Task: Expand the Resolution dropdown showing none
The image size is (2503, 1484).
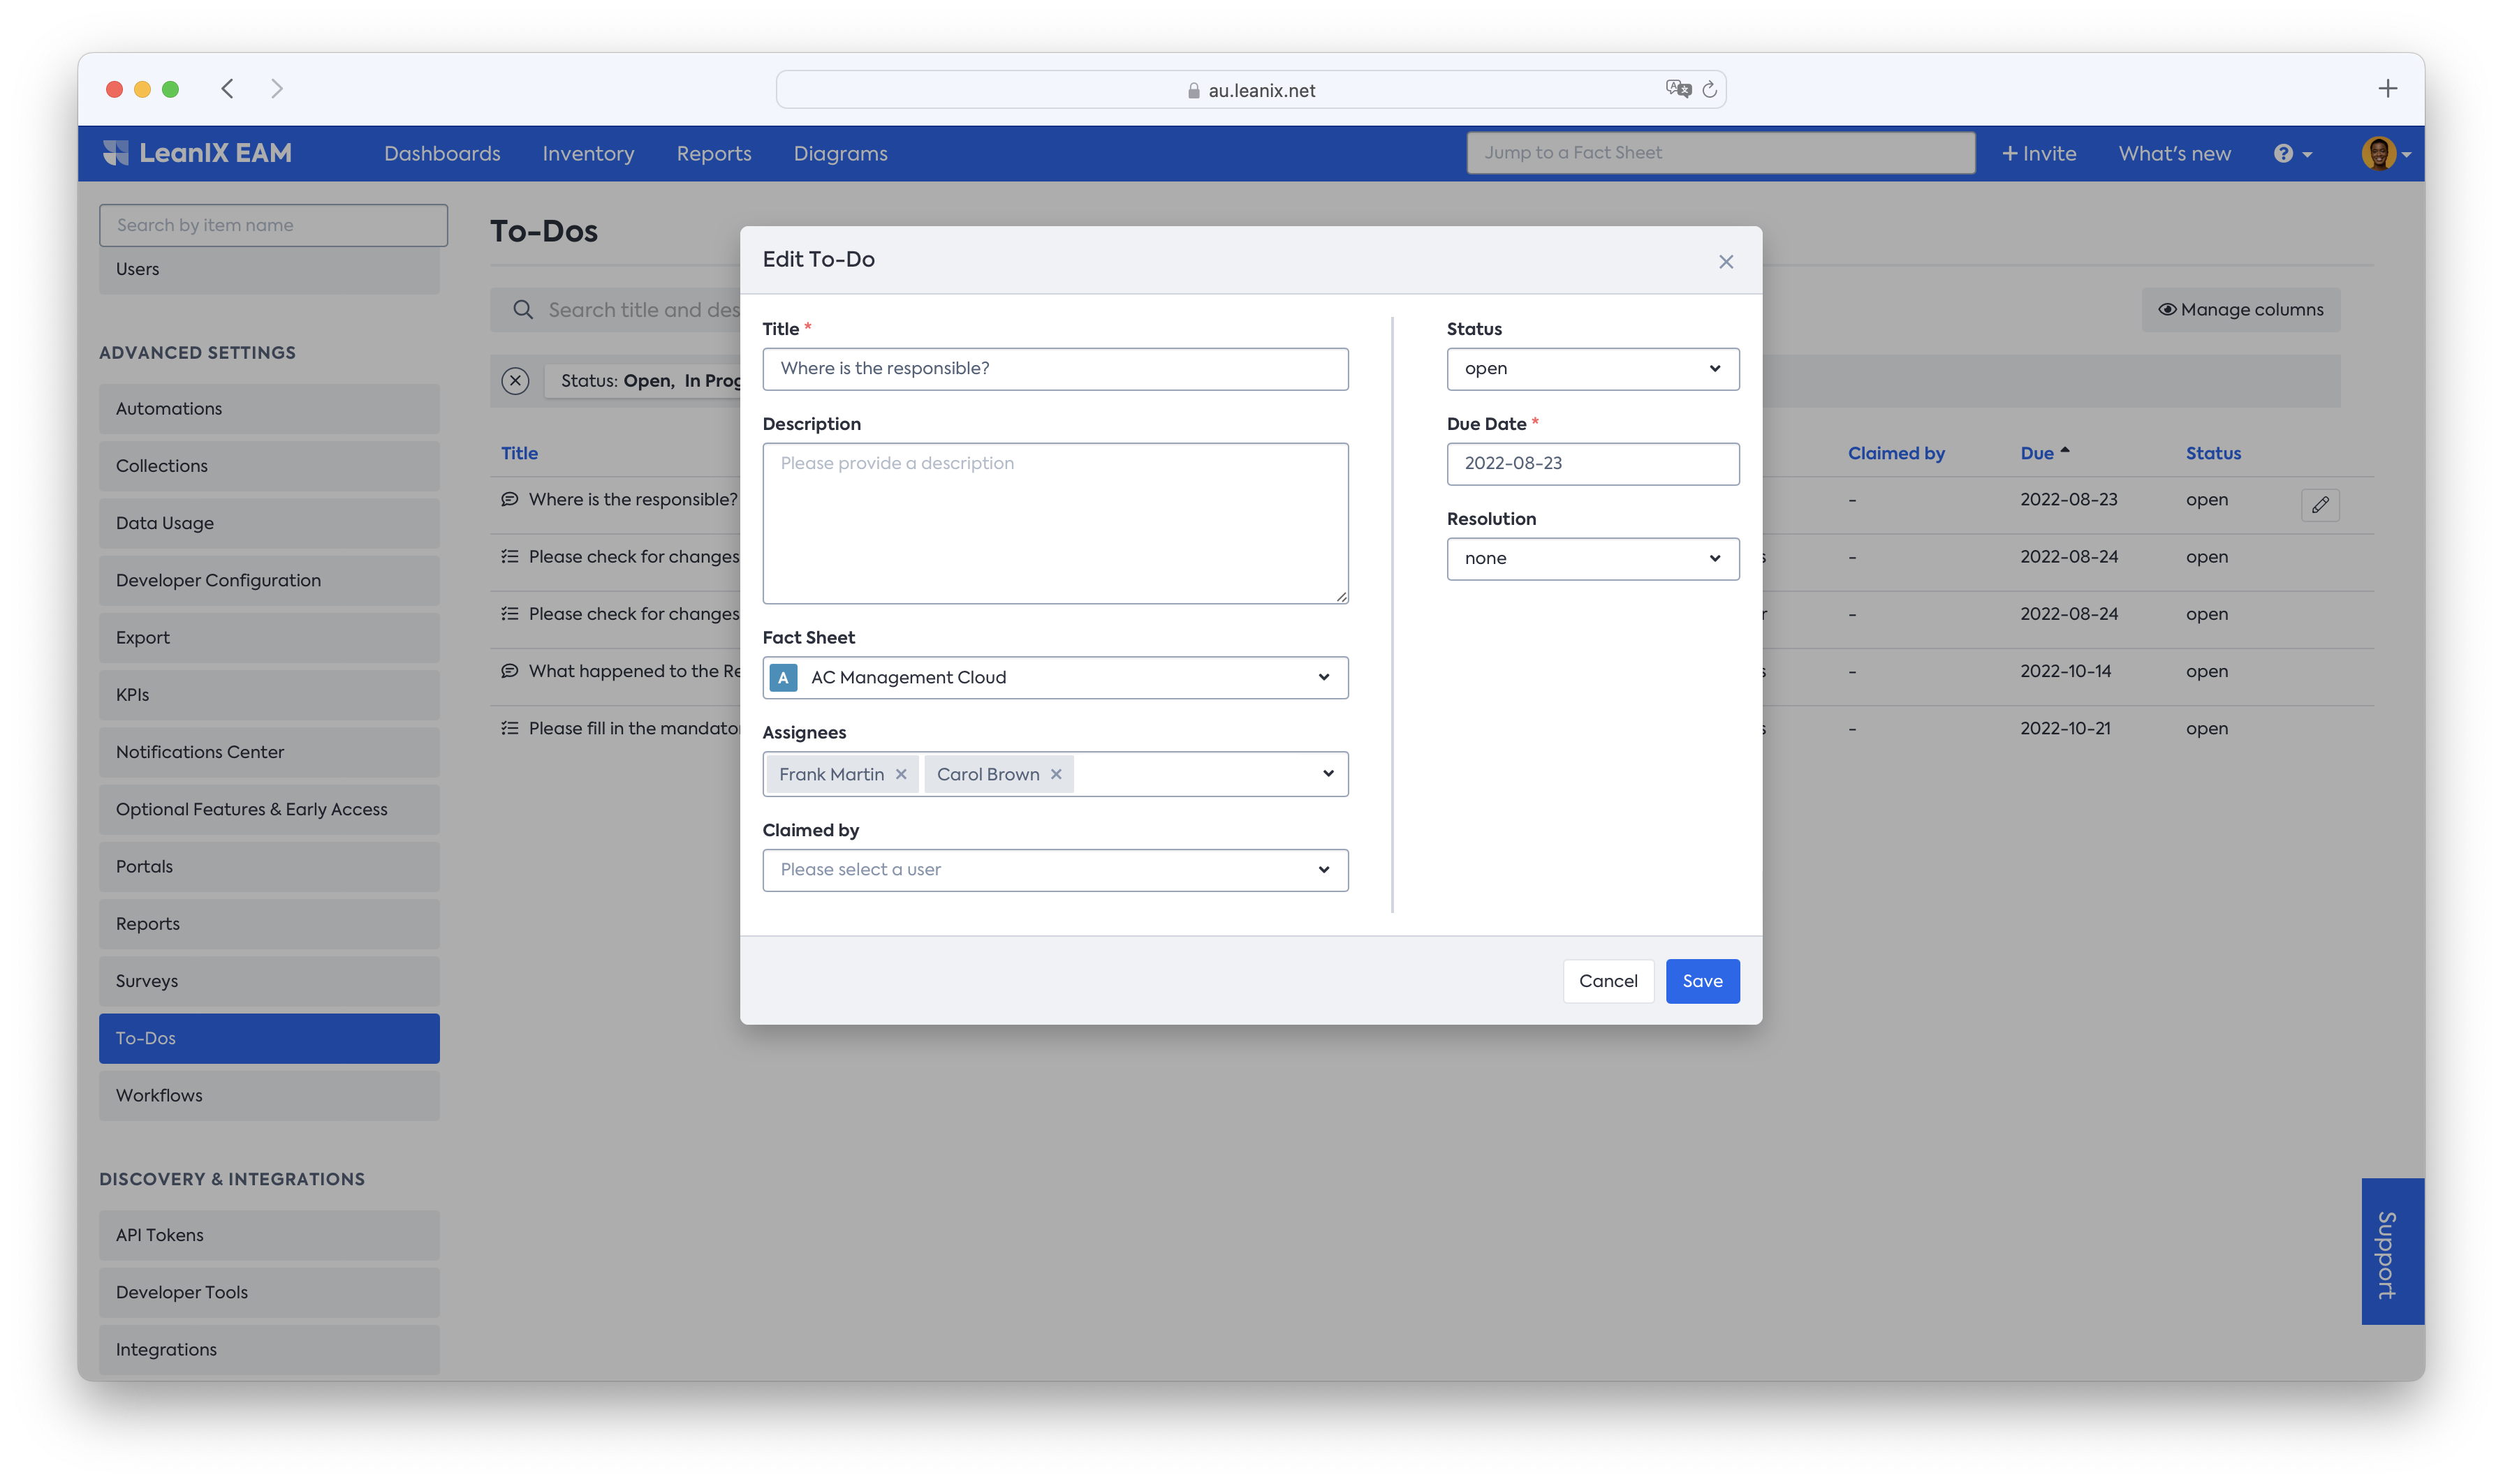Action: coord(1592,559)
